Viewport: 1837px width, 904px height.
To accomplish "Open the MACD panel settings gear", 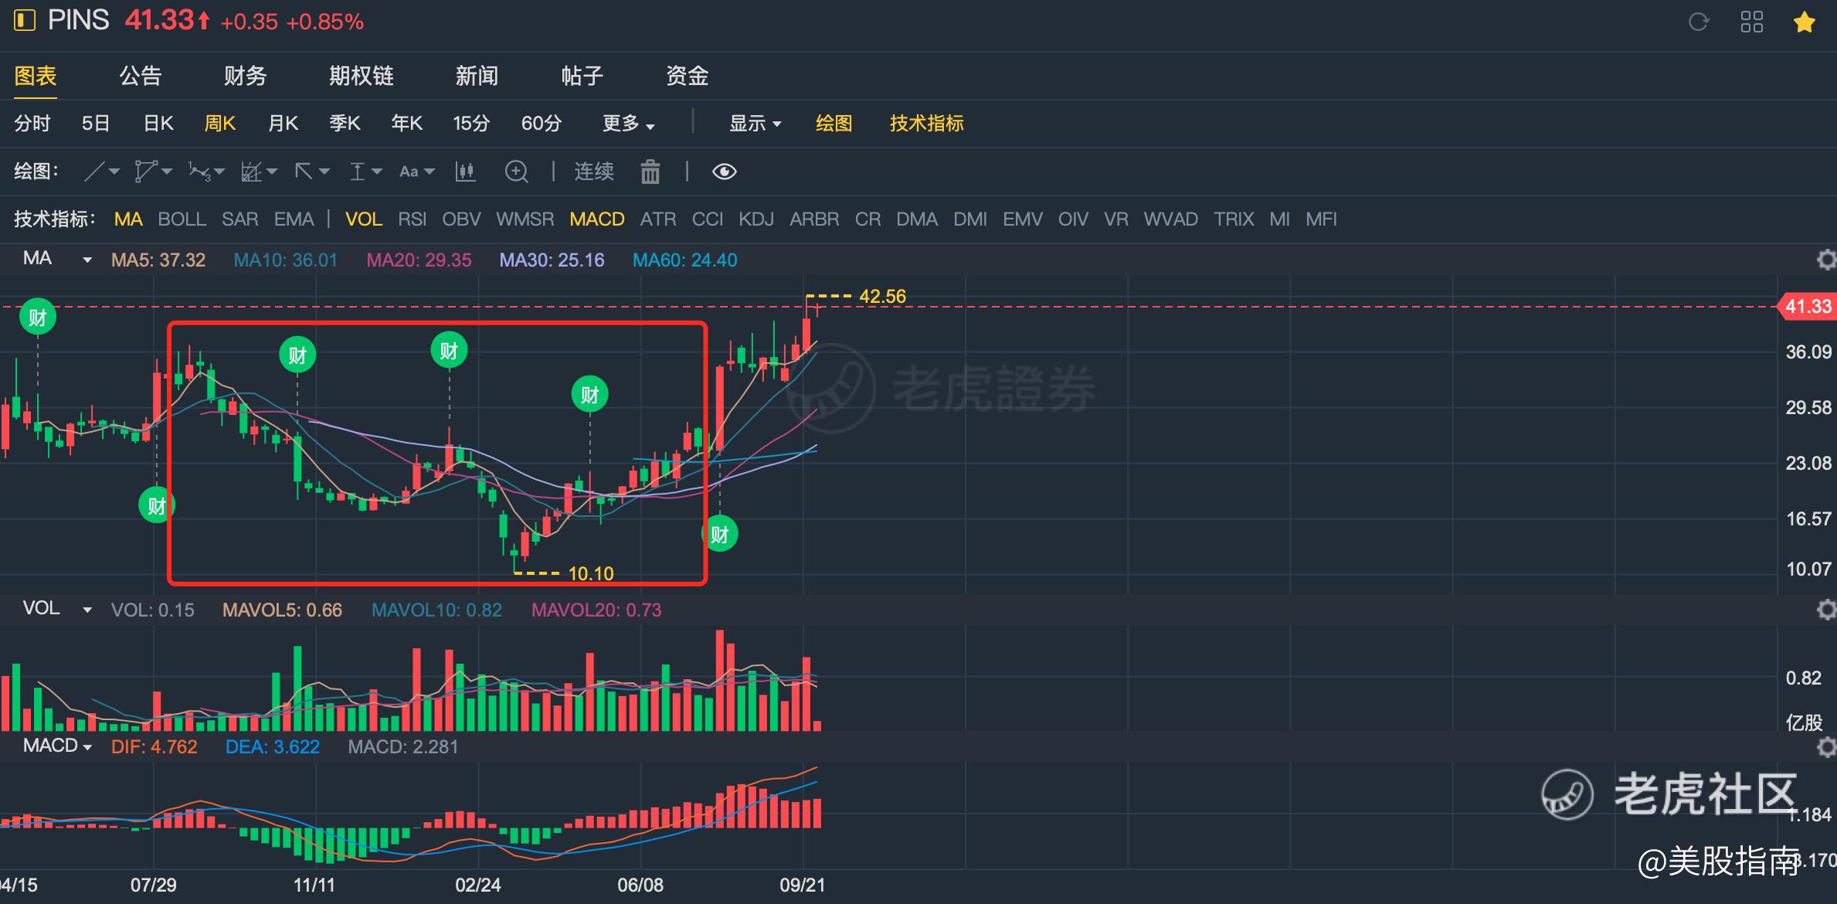I will coord(1826,746).
